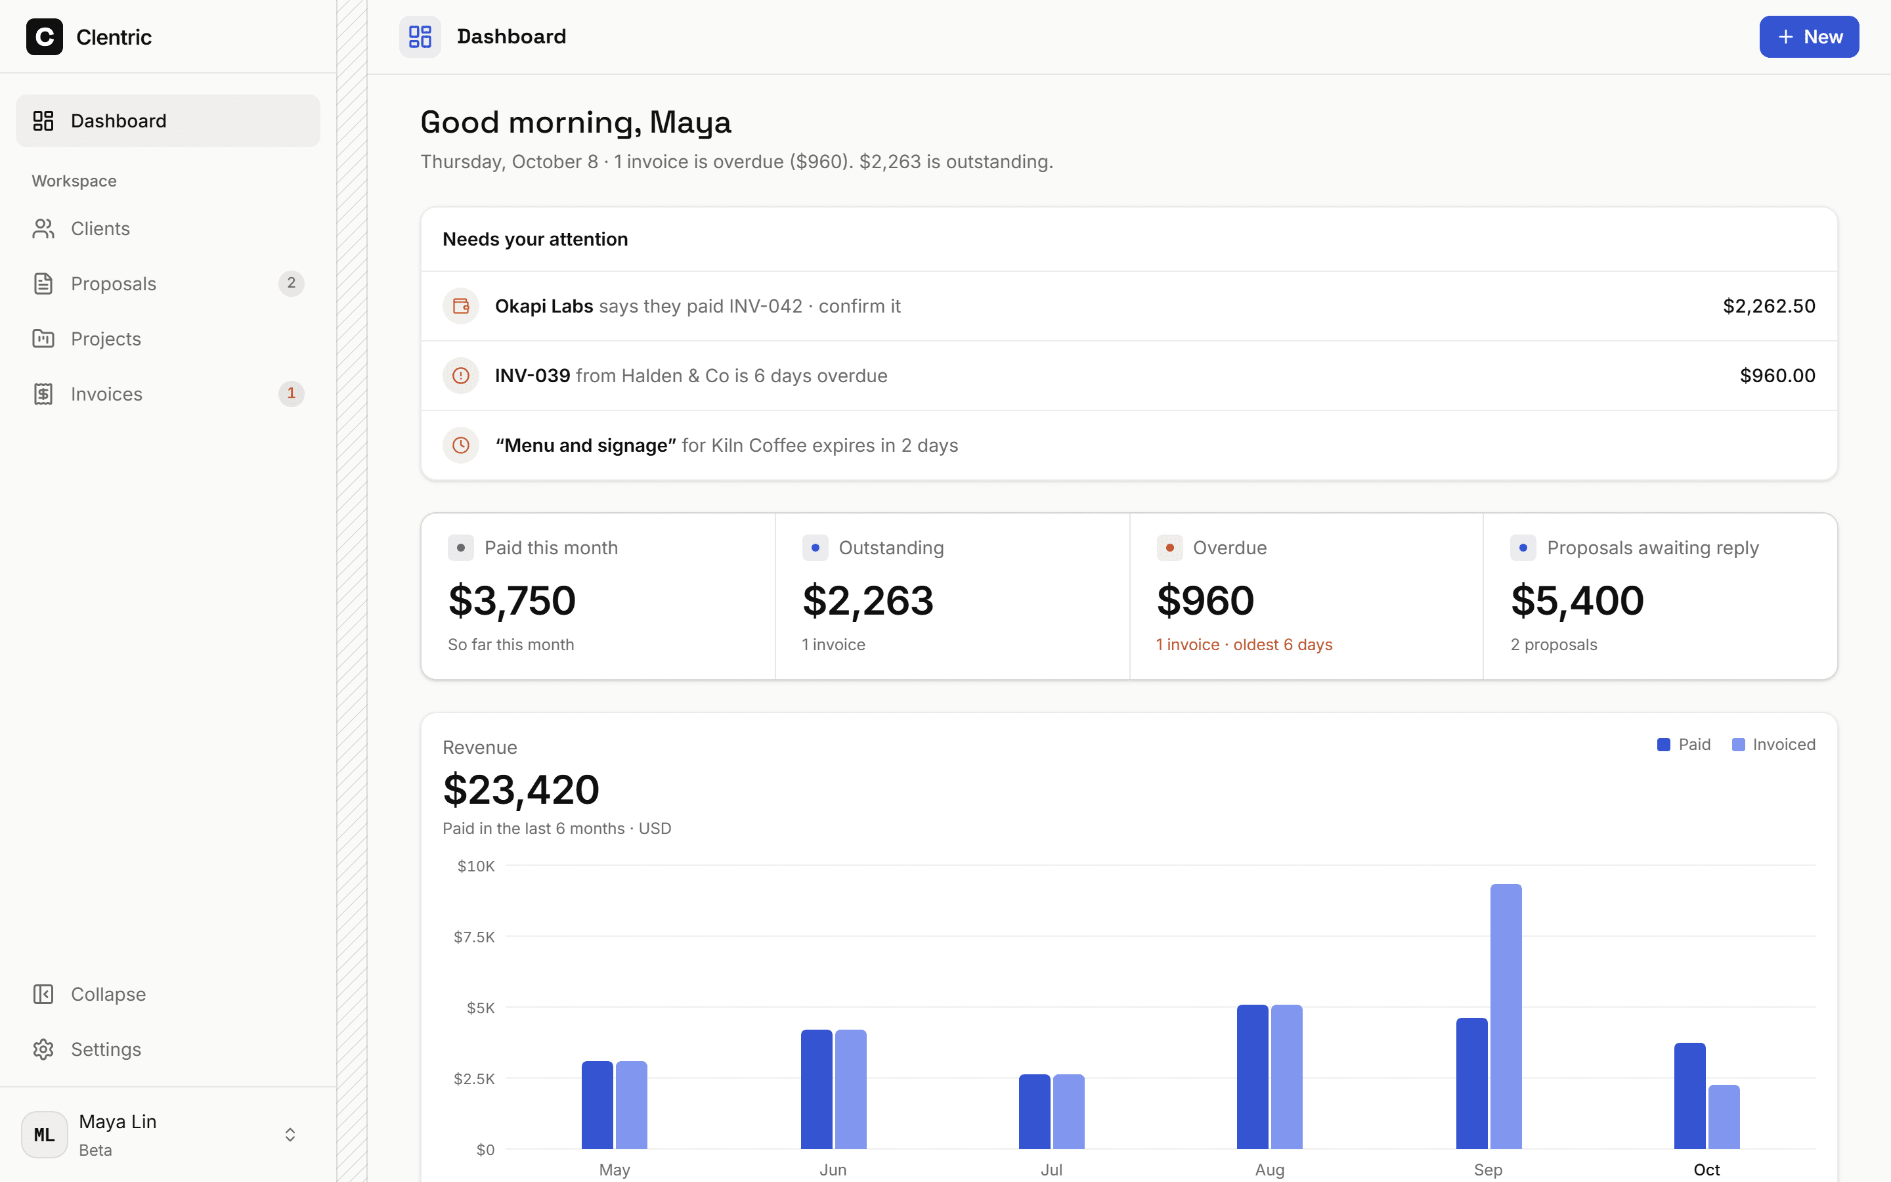
Task: Click the alert icon beside INV-039
Action: [x=461, y=375]
